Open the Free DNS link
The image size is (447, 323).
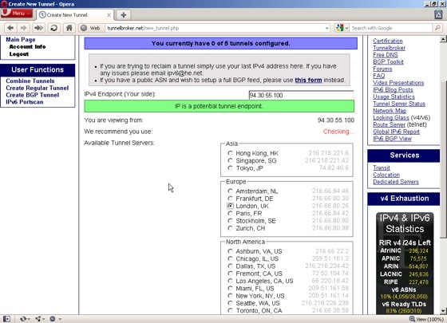tap(385, 55)
